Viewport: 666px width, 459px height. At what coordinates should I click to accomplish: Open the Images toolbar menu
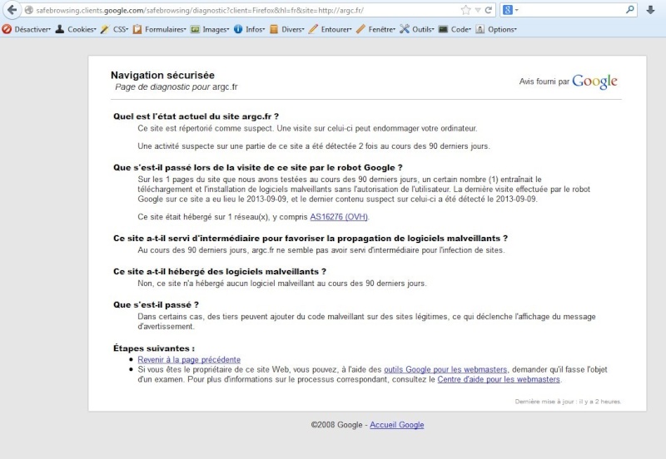(x=210, y=29)
